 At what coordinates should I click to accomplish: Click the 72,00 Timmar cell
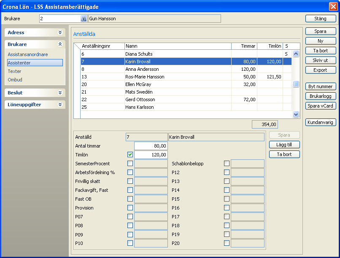[244, 99]
